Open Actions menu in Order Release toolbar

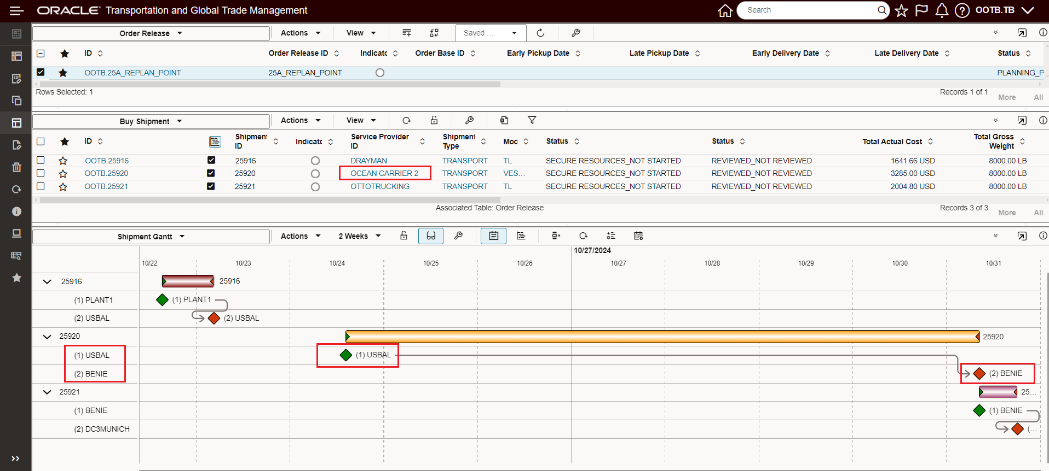coord(301,33)
